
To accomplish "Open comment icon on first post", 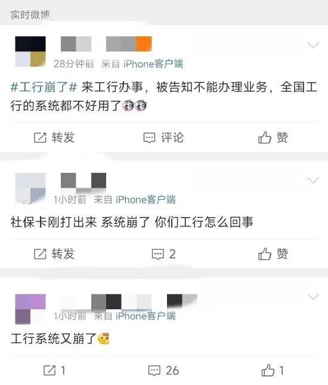I will (x=149, y=138).
